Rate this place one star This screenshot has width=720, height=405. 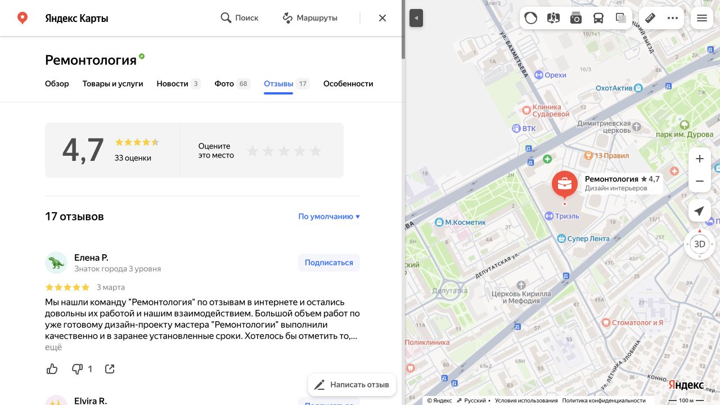[253, 151]
